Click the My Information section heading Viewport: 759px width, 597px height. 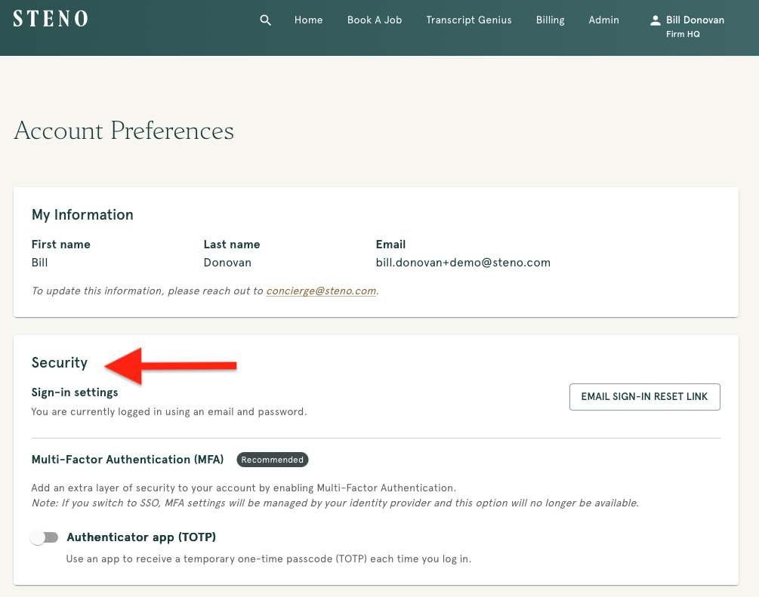(x=82, y=214)
